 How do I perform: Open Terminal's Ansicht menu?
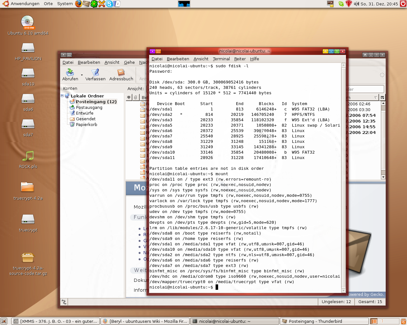click(201, 59)
